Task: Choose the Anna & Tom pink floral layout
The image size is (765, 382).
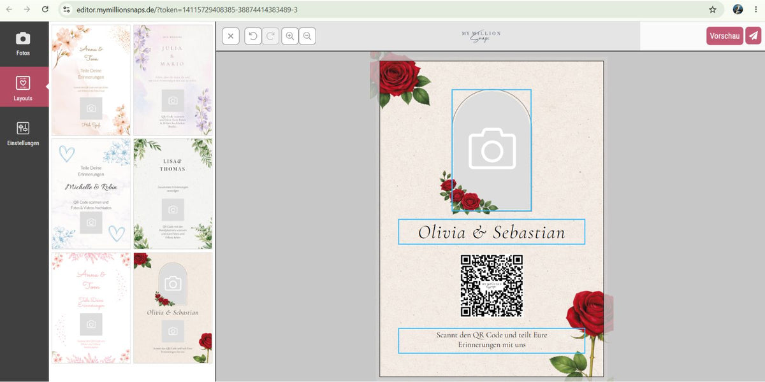Action: tap(91, 308)
